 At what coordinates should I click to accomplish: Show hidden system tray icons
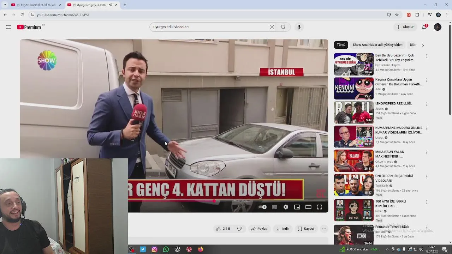coord(387,249)
